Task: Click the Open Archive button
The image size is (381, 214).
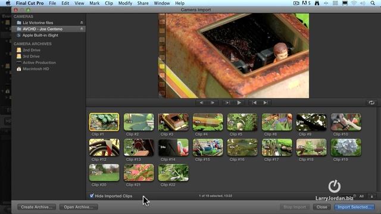Action: pos(79,207)
